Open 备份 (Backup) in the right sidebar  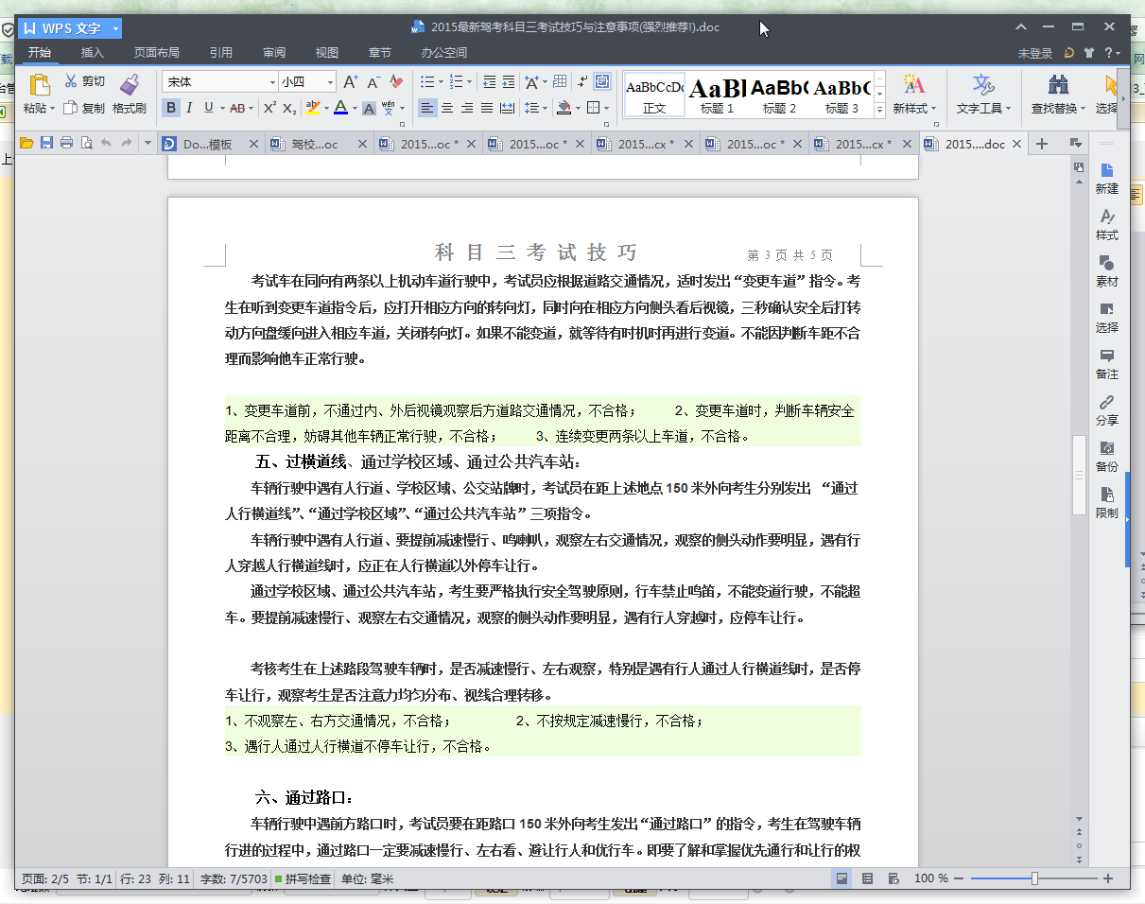1106,456
